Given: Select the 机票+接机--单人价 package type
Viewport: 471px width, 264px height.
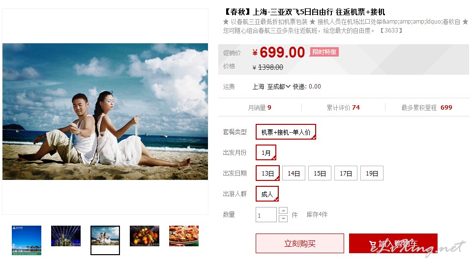Looking at the screenshot, I should [286, 132].
